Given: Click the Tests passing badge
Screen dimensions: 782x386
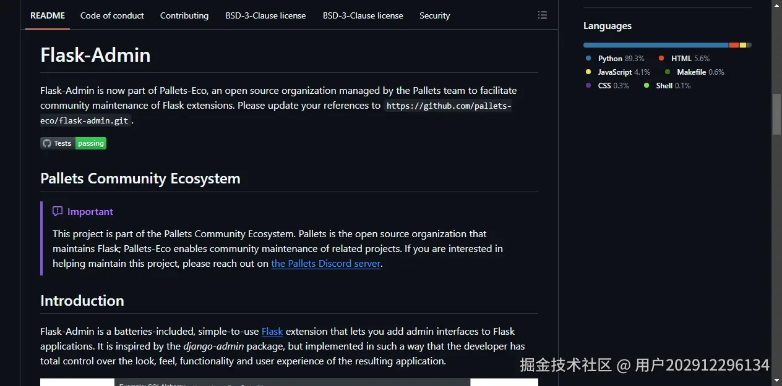Looking at the screenshot, I should click(74, 143).
